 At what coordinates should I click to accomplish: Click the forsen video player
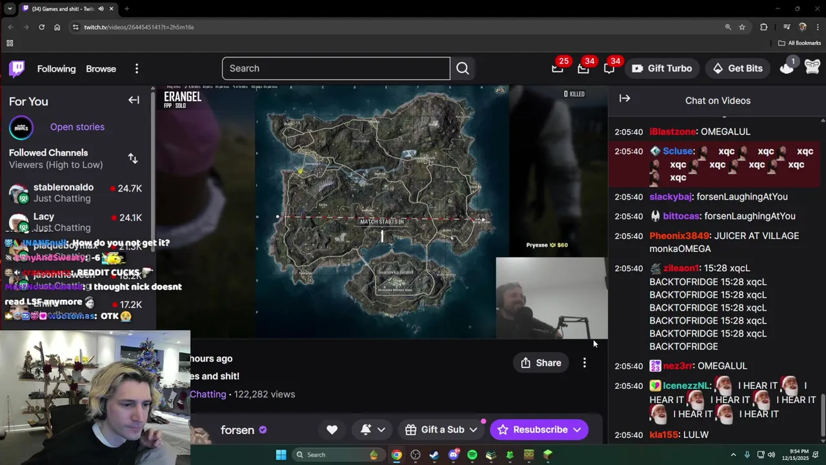coord(381,212)
